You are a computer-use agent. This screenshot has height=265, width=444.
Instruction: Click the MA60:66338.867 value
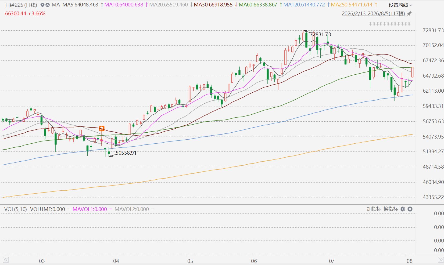(x=258, y=5)
